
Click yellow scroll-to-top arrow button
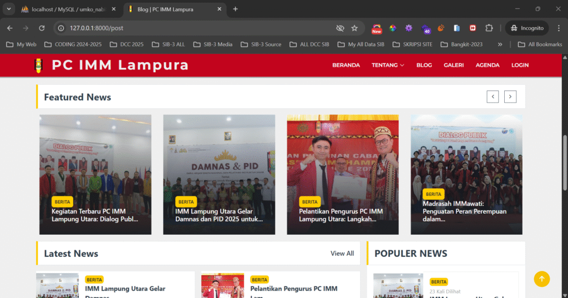[x=541, y=279]
